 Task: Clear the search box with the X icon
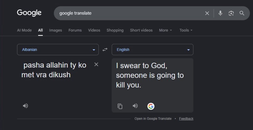(x=207, y=13)
